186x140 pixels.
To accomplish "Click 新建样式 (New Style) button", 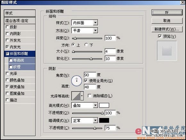I will [167, 29].
